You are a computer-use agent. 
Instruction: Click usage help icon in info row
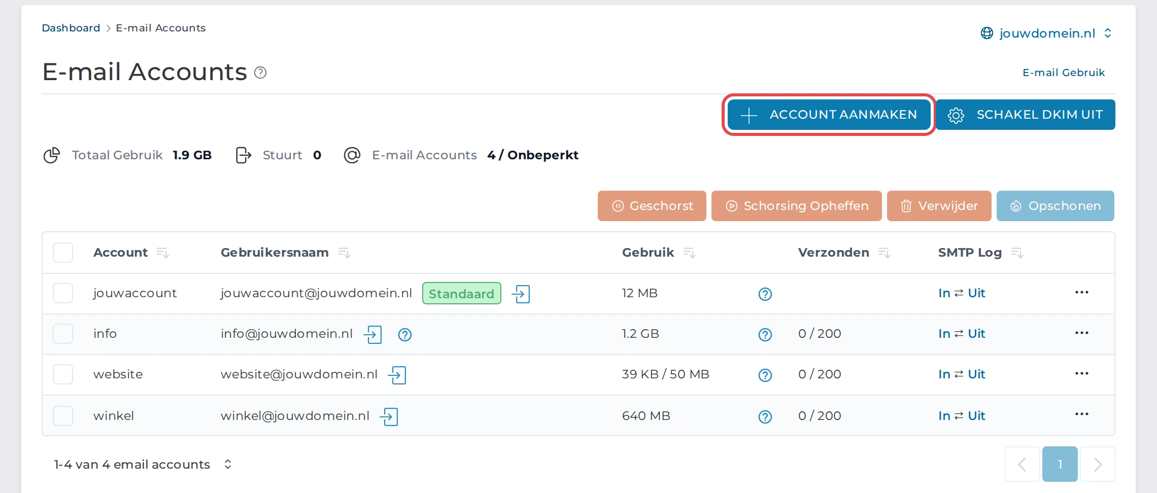(x=765, y=335)
